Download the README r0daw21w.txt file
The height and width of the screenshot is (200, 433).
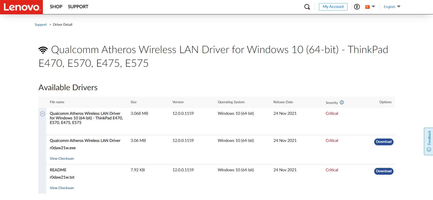pos(384,171)
